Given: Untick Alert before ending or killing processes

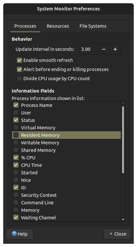Looking at the screenshot, I should pyautogui.click(x=19, y=69).
